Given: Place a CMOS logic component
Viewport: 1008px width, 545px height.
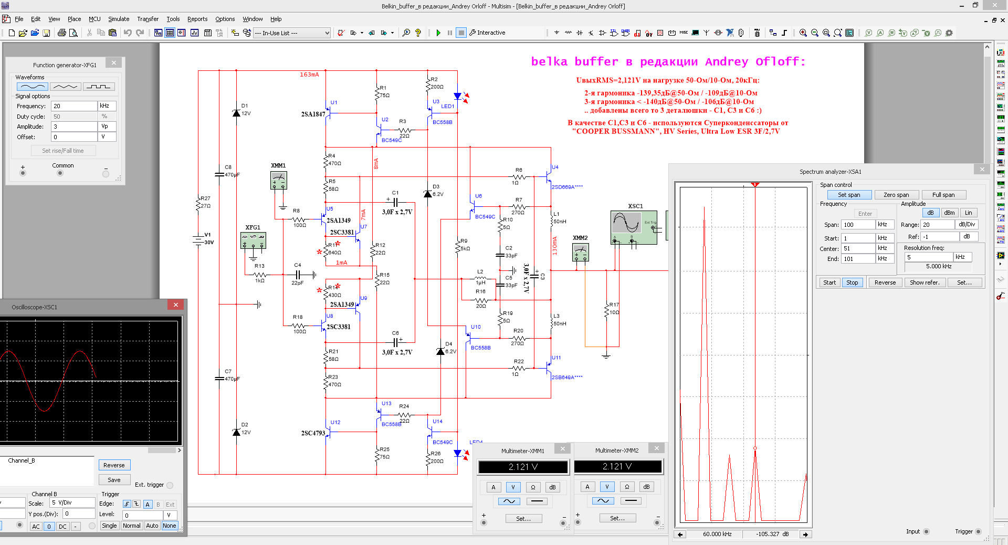Looking at the screenshot, I should pyautogui.click(x=626, y=33).
